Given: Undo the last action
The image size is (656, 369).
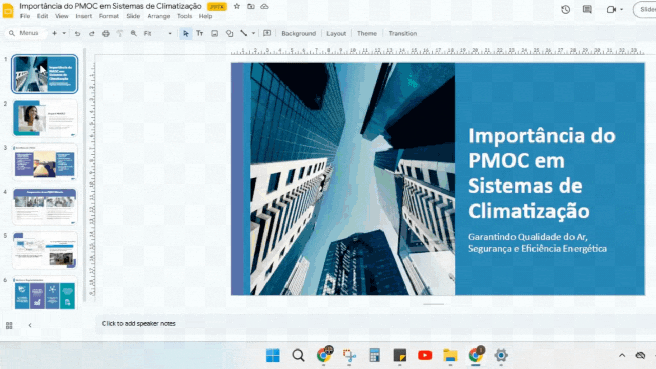Looking at the screenshot, I should [77, 33].
